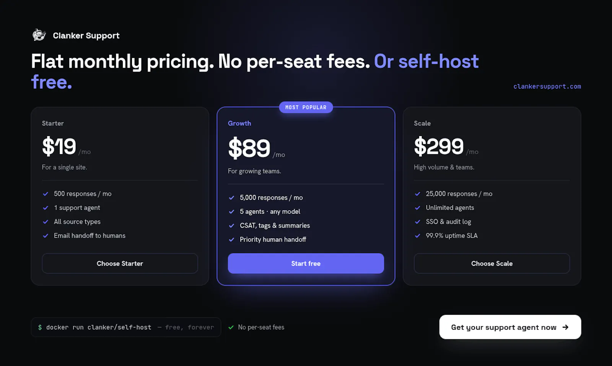Click the dollar prompt icon in the docker command
612x366 pixels.
(40, 327)
